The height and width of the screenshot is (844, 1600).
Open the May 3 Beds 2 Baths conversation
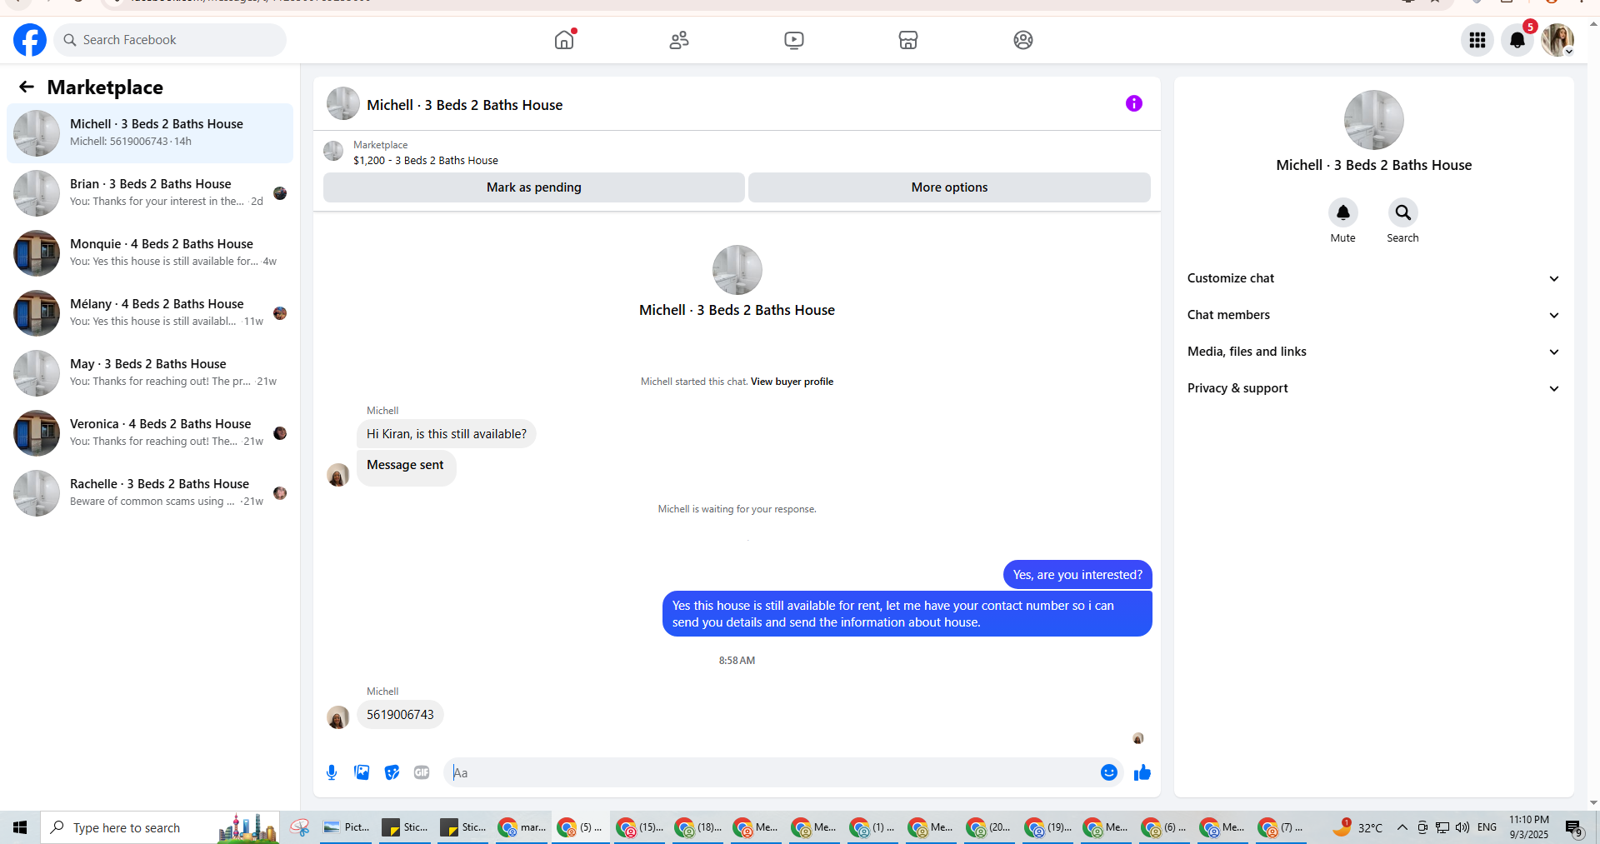[150, 373]
